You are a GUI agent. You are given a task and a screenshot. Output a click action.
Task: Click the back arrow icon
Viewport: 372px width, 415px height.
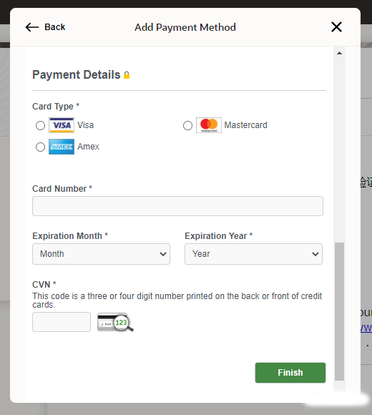coord(32,27)
